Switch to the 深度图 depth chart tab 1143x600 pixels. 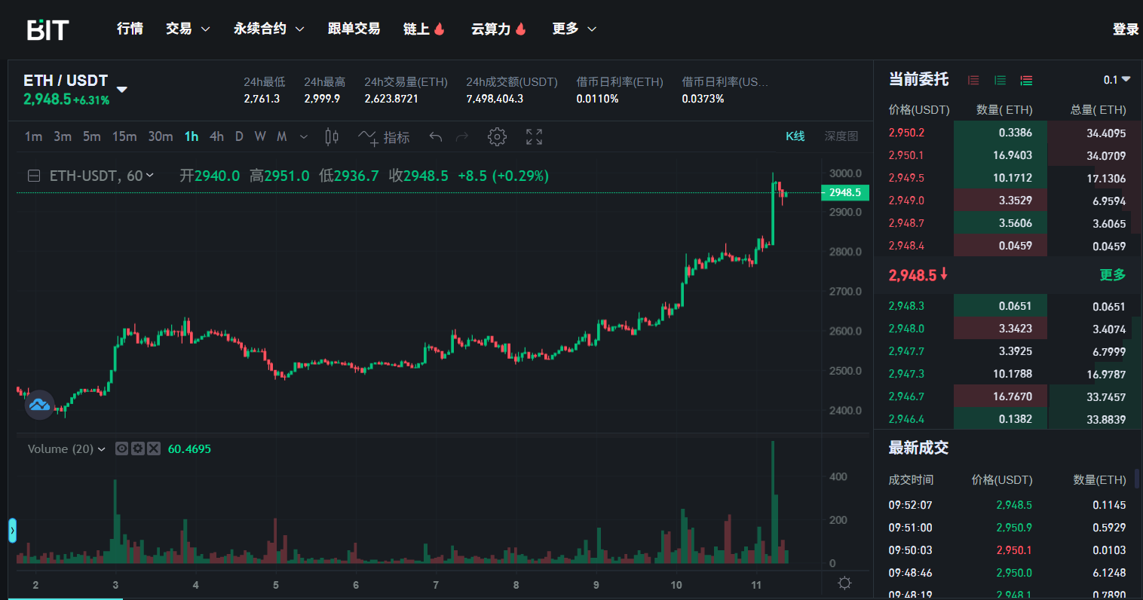(x=841, y=136)
